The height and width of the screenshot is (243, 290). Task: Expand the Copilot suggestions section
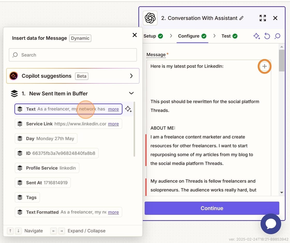point(131,76)
